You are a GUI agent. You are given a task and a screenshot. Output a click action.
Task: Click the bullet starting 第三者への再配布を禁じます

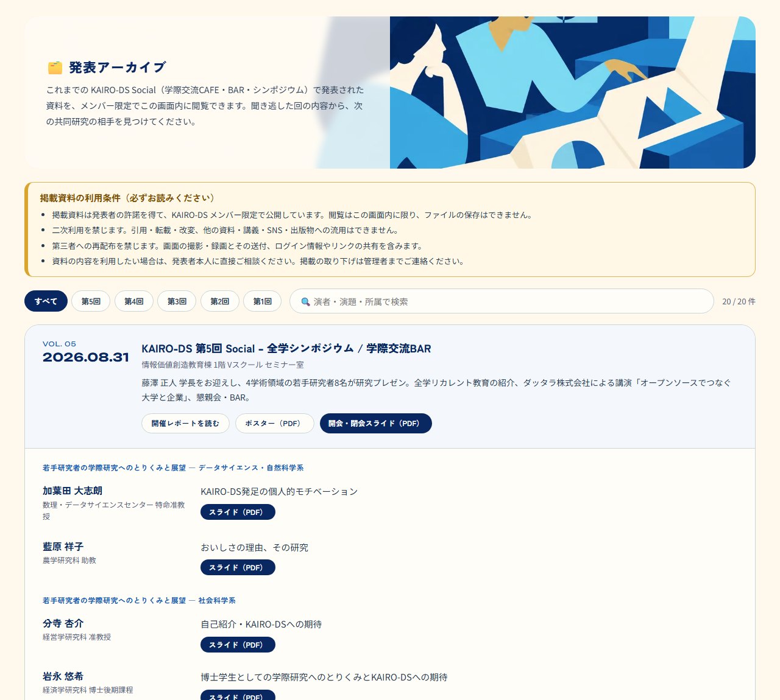237,246
